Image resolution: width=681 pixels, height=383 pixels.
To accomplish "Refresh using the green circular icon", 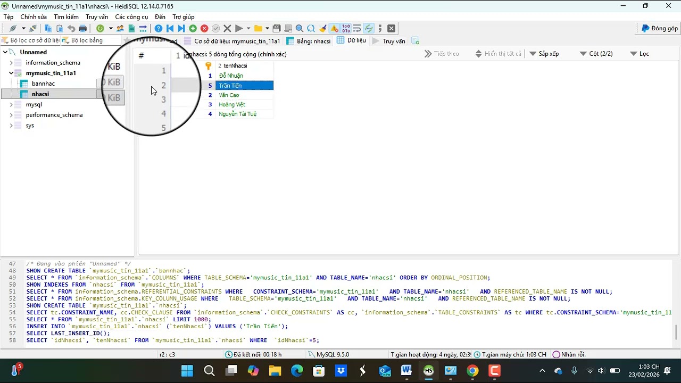I will coord(100,28).
